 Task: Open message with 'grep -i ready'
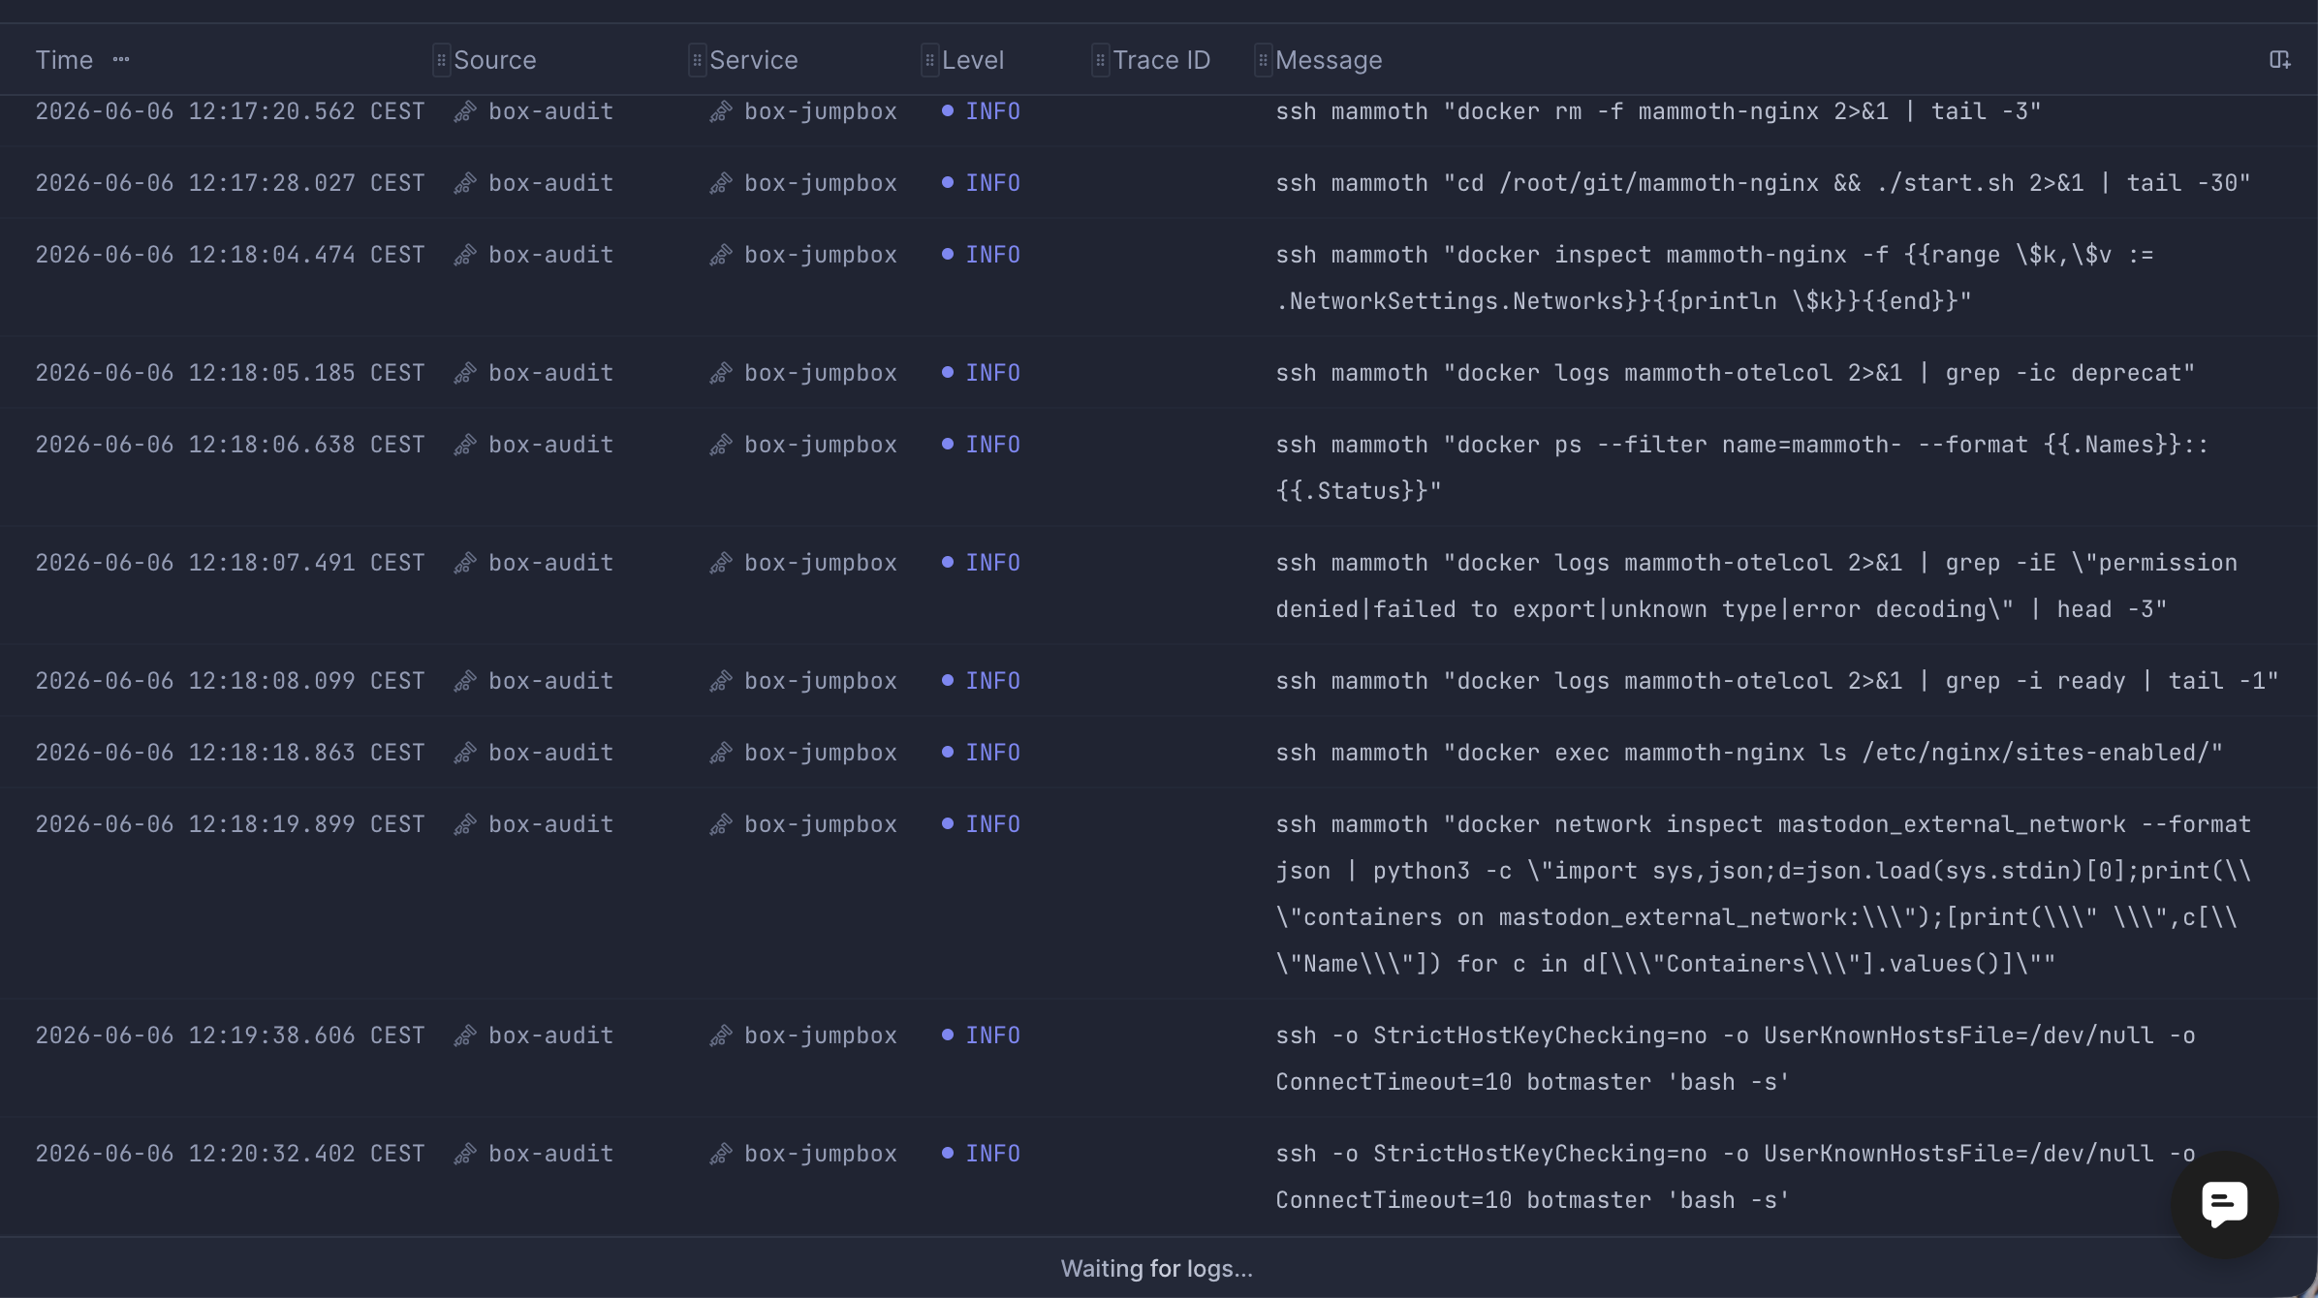tap(1776, 681)
